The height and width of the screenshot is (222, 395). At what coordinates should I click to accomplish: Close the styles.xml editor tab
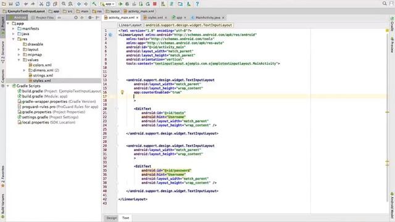pos(166,18)
